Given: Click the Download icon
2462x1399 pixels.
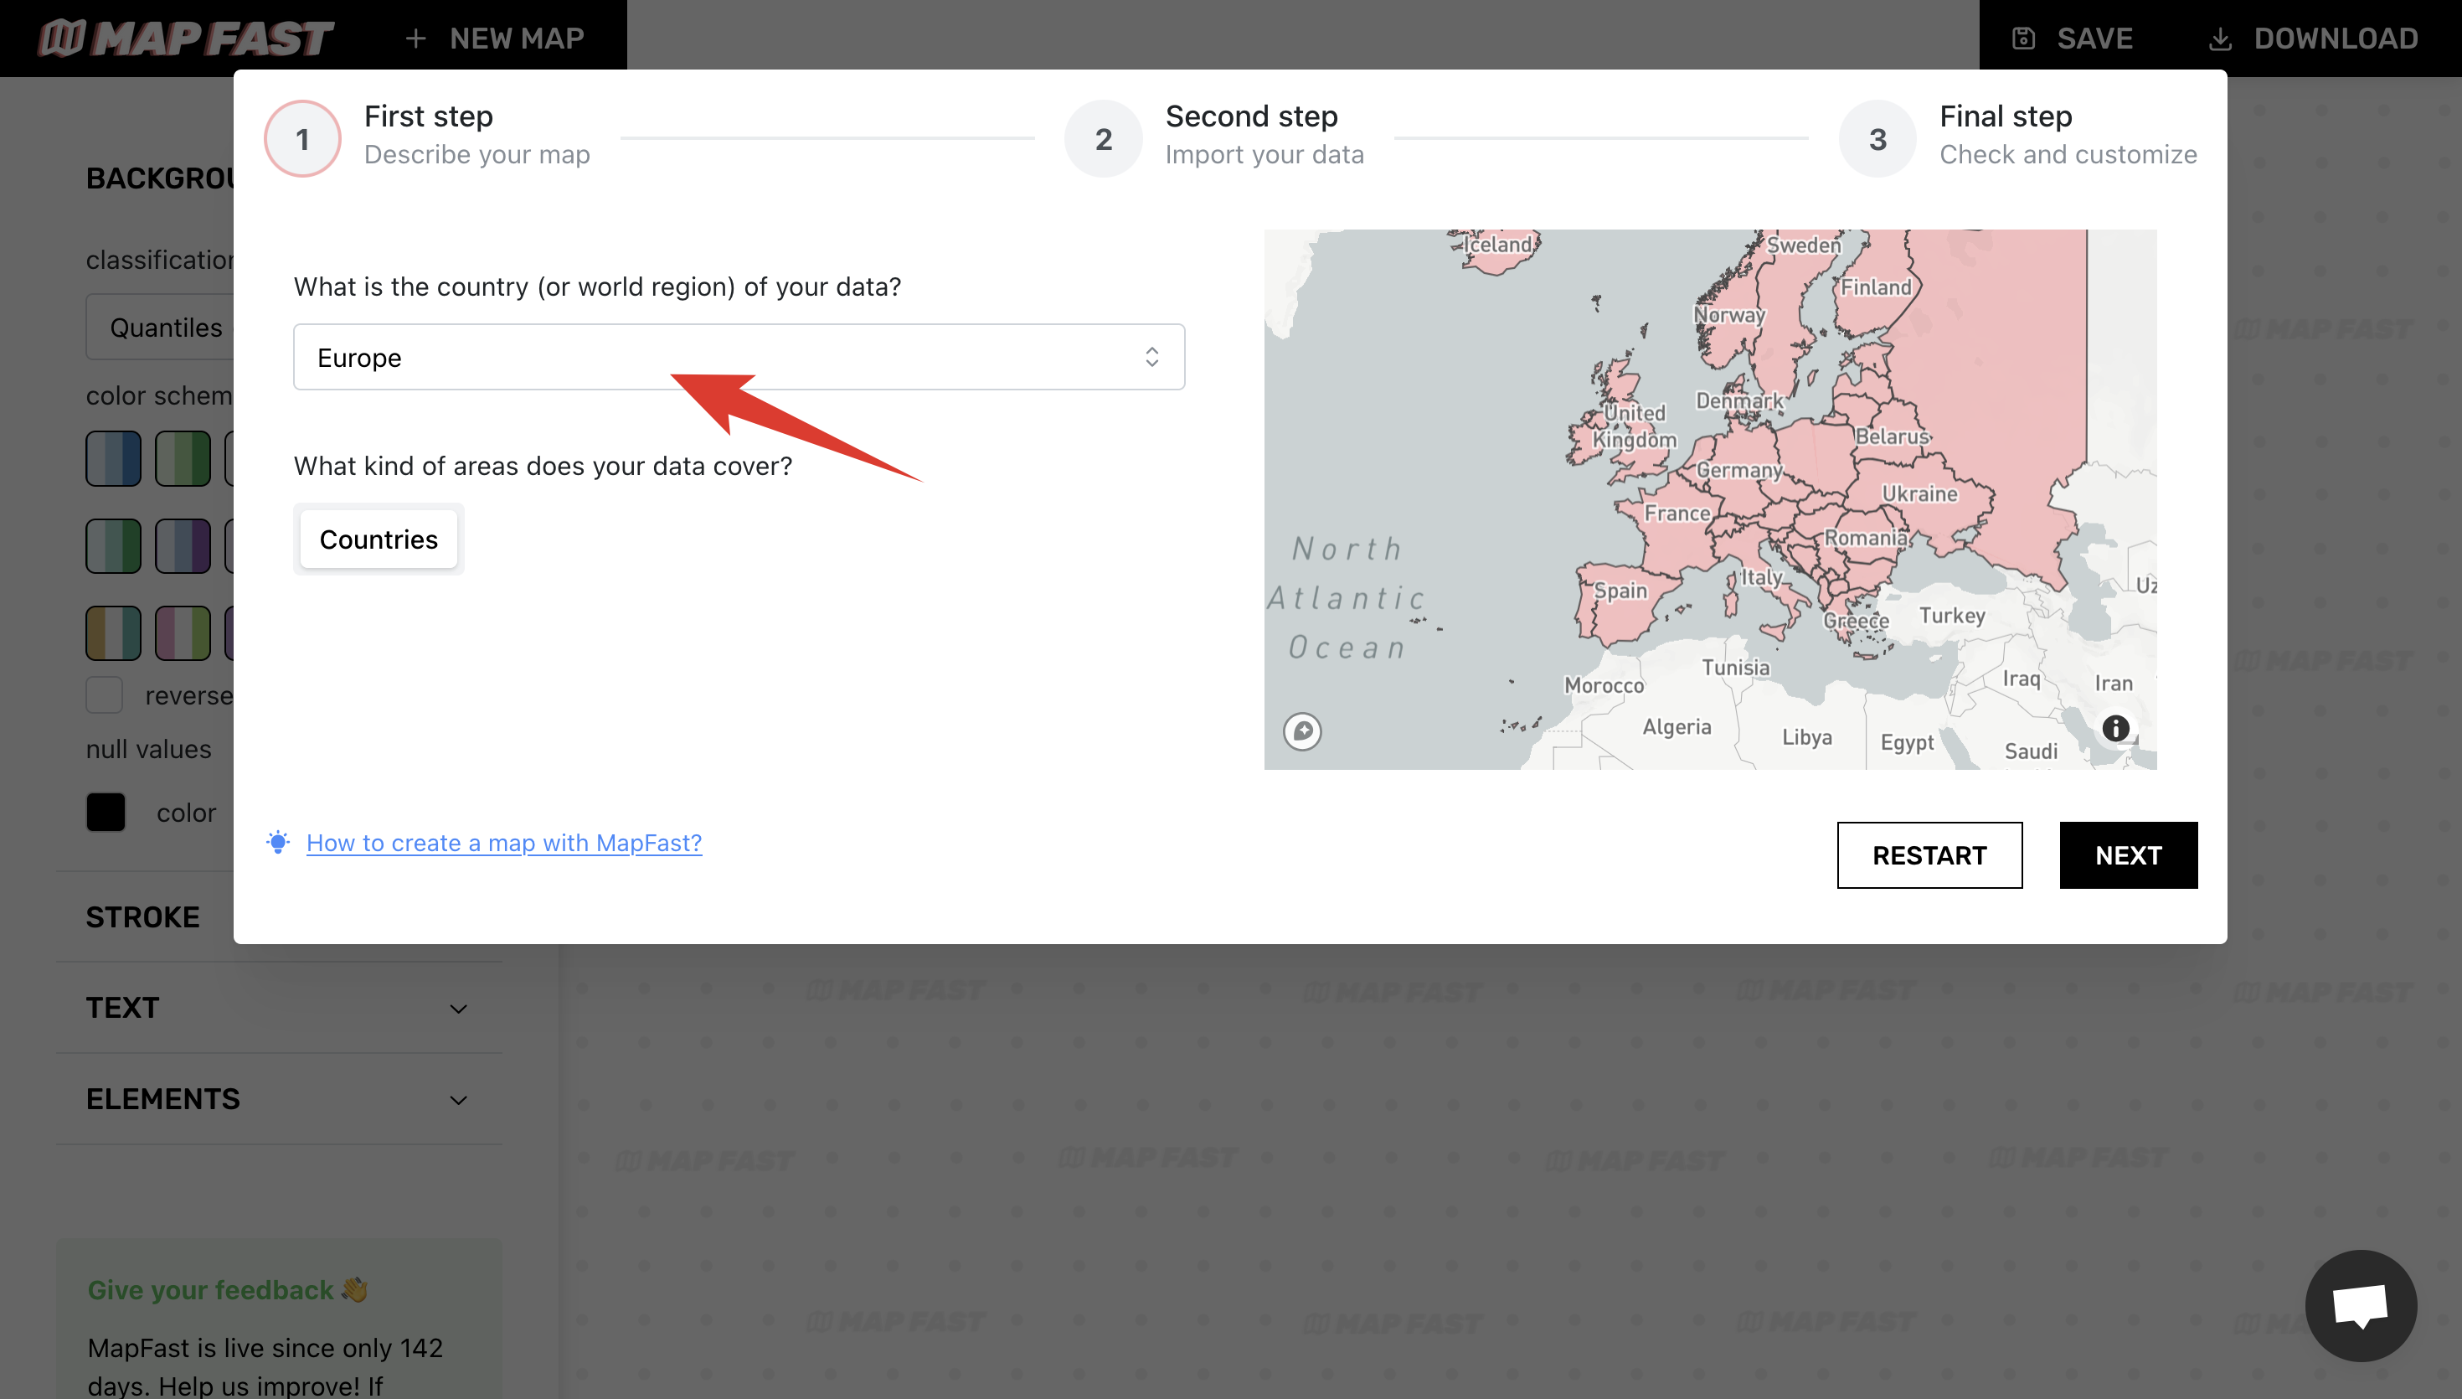Looking at the screenshot, I should [x=2220, y=37].
